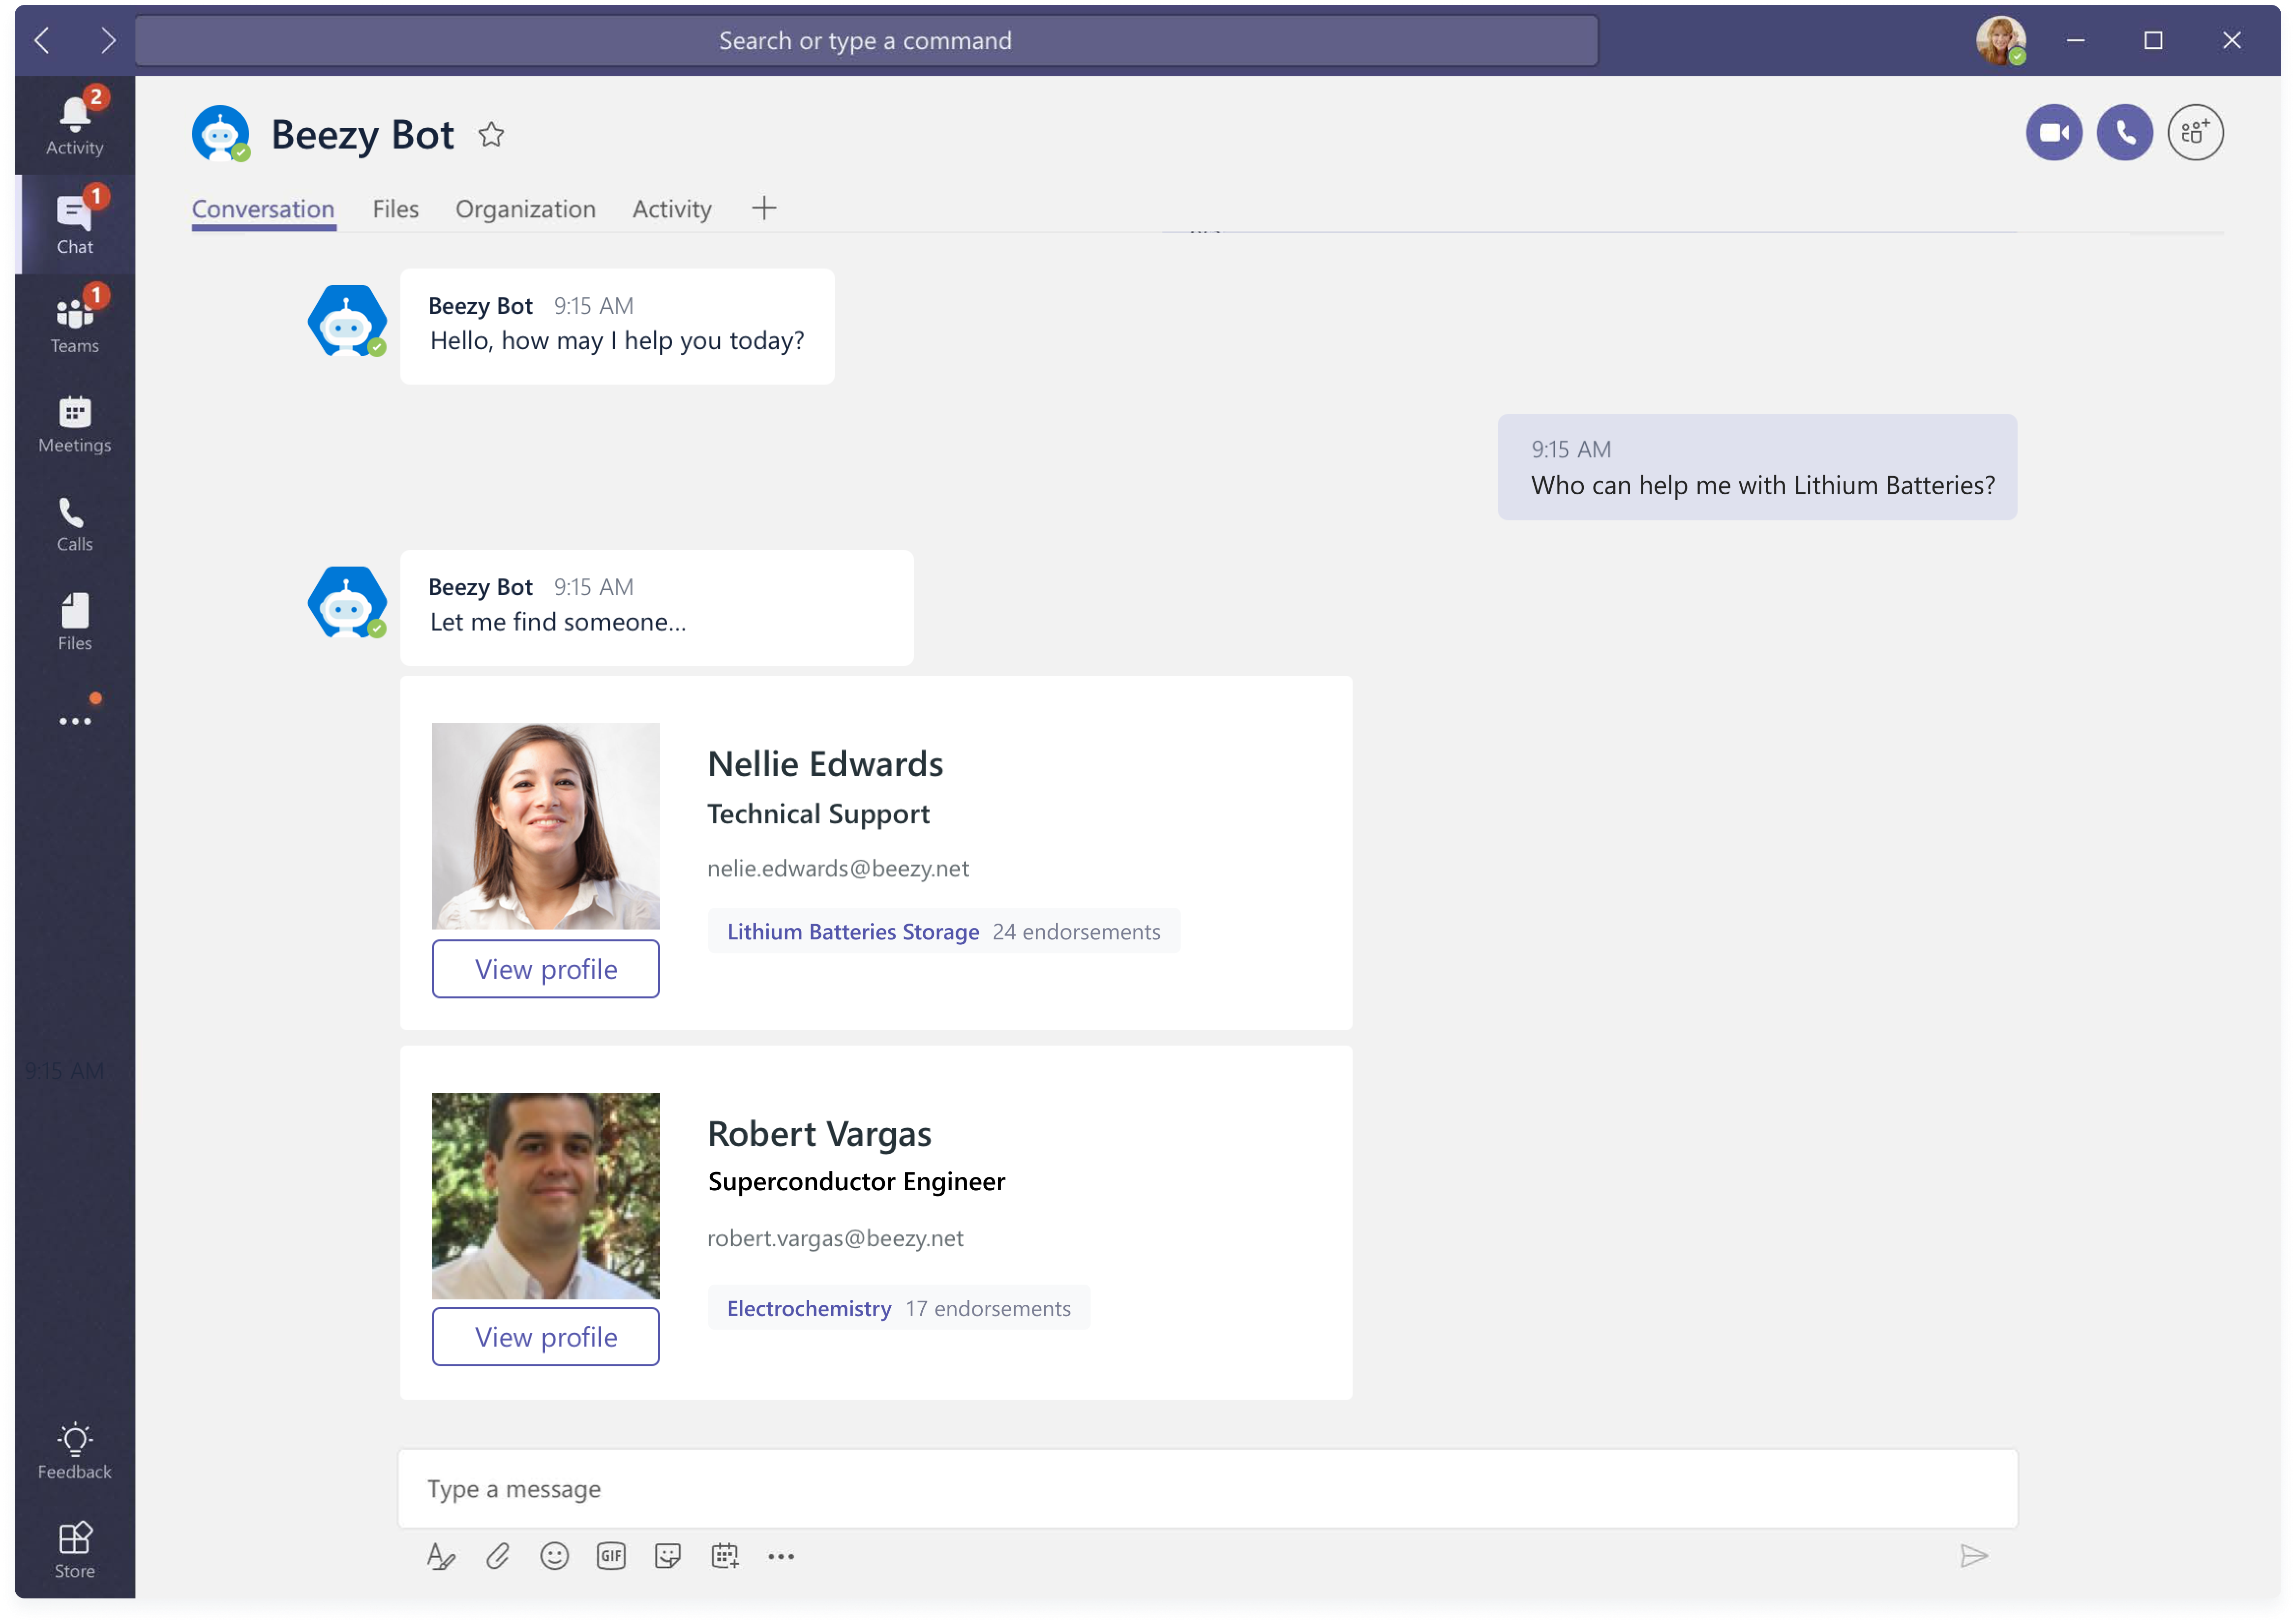This screenshot has width=2296, height=1623.
Task: Open the emoji picker
Action: point(554,1555)
